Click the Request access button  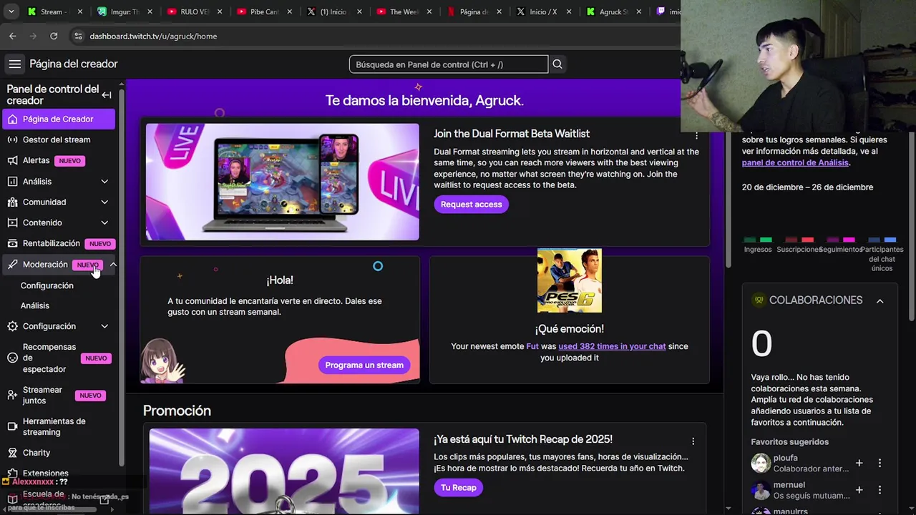471,205
